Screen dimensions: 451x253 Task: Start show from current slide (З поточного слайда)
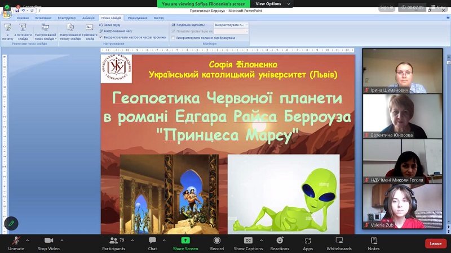click(23, 31)
